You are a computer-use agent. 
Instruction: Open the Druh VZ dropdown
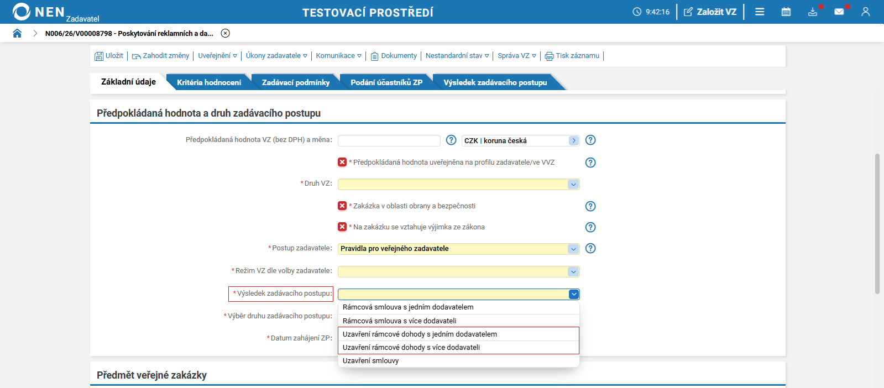click(x=458, y=184)
